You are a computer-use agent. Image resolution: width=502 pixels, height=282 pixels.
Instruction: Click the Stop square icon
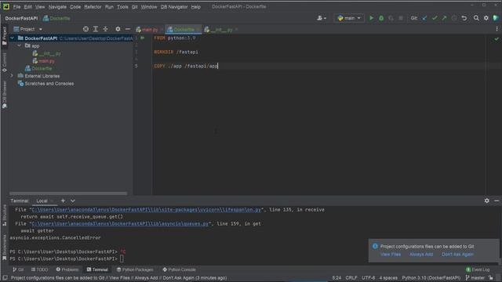click(x=401, y=18)
